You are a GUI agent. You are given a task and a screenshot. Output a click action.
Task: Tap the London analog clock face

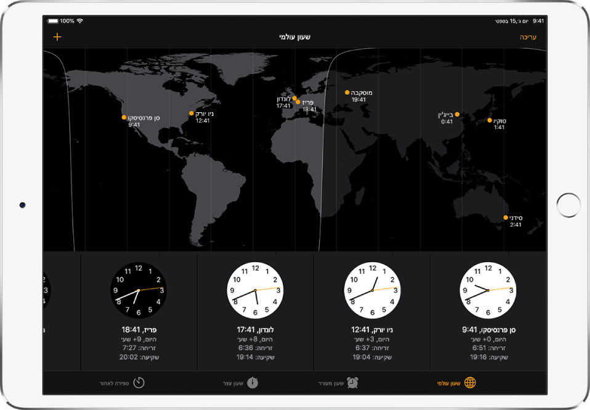[x=255, y=289]
